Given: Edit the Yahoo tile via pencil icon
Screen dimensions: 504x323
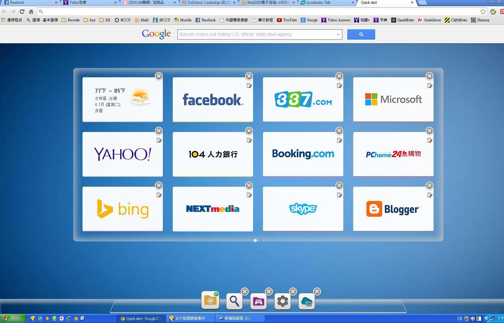Looking at the screenshot, I should tap(159, 140).
